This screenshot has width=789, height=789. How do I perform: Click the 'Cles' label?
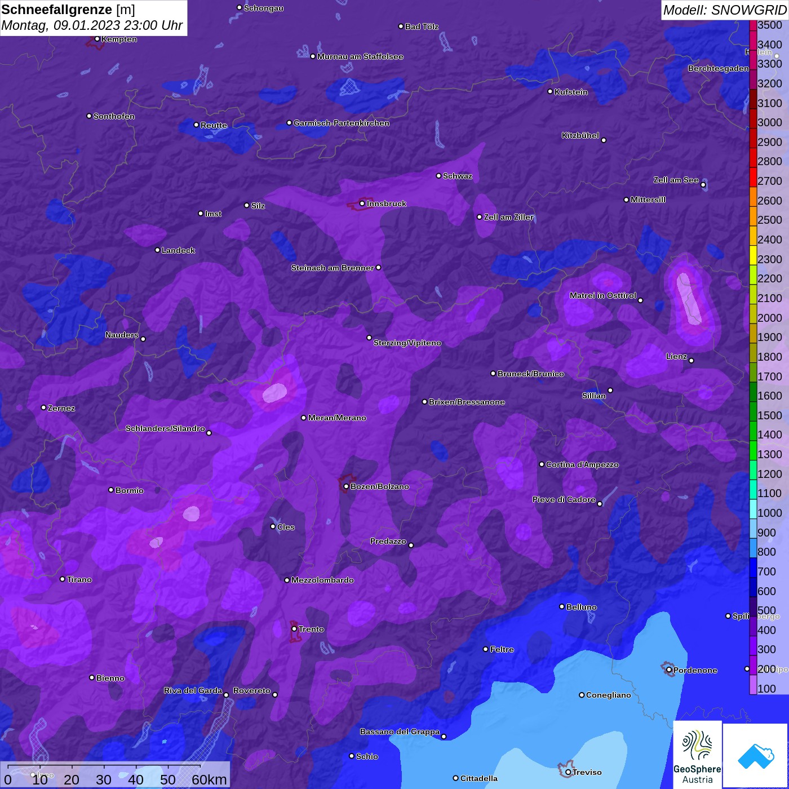tap(286, 527)
